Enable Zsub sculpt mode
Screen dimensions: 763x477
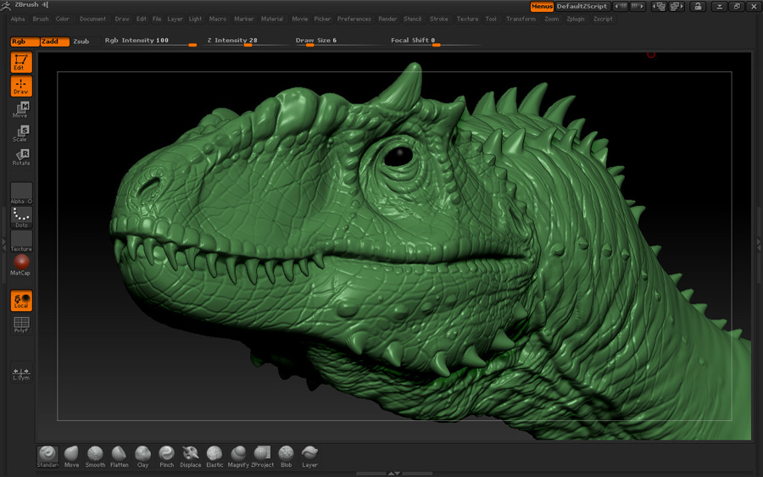click(81, 41)
